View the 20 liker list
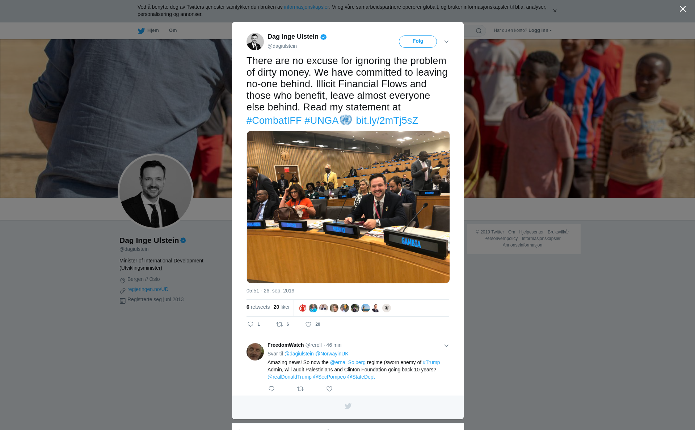The width and height of the screenshot is (695, 430). point(282,307)
